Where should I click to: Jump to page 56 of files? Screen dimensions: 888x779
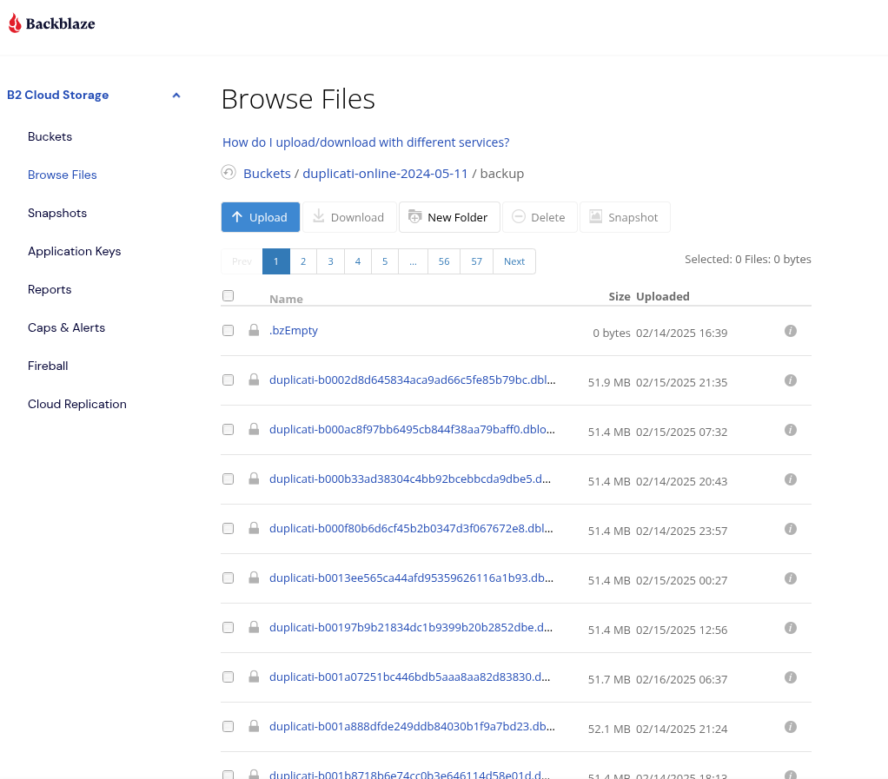point(444,261)
